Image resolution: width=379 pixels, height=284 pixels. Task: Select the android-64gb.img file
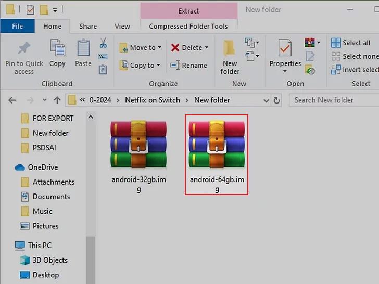217,154
